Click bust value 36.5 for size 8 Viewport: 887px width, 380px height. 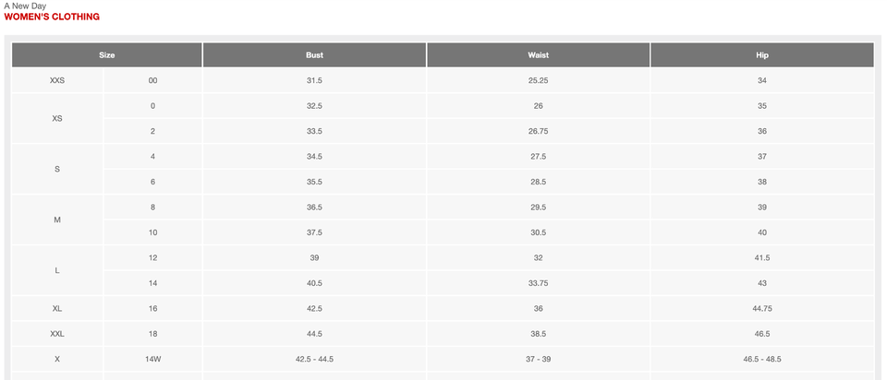coord(314,208)
